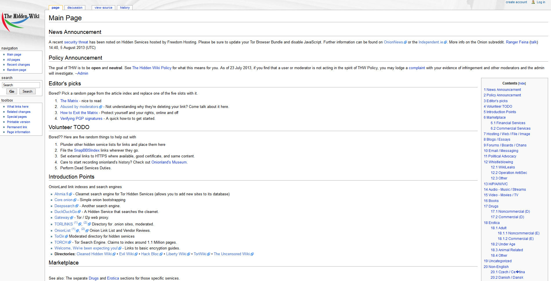Open the TORLINKS link
551x281 pixels.
[64, 224]
